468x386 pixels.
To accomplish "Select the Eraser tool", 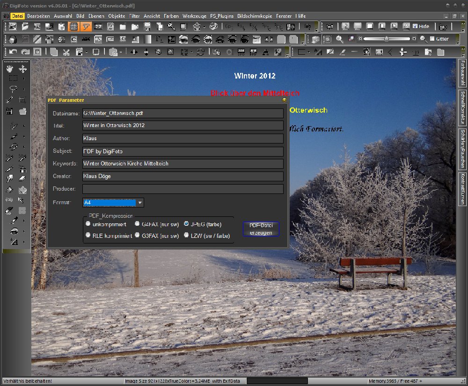I will [x=22, y=178].
